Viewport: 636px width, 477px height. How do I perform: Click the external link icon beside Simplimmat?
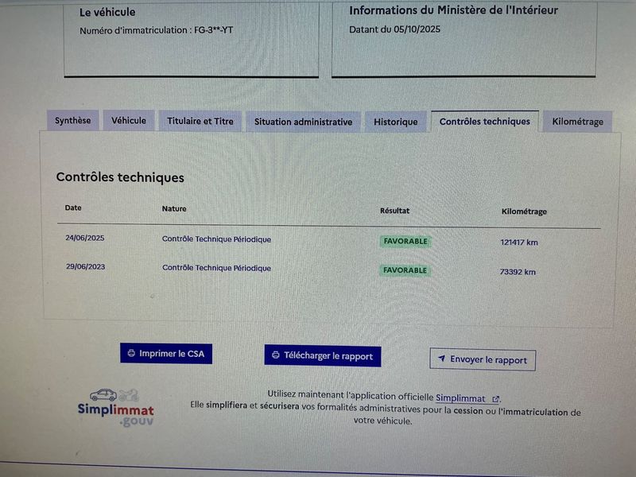click(496, 398)
